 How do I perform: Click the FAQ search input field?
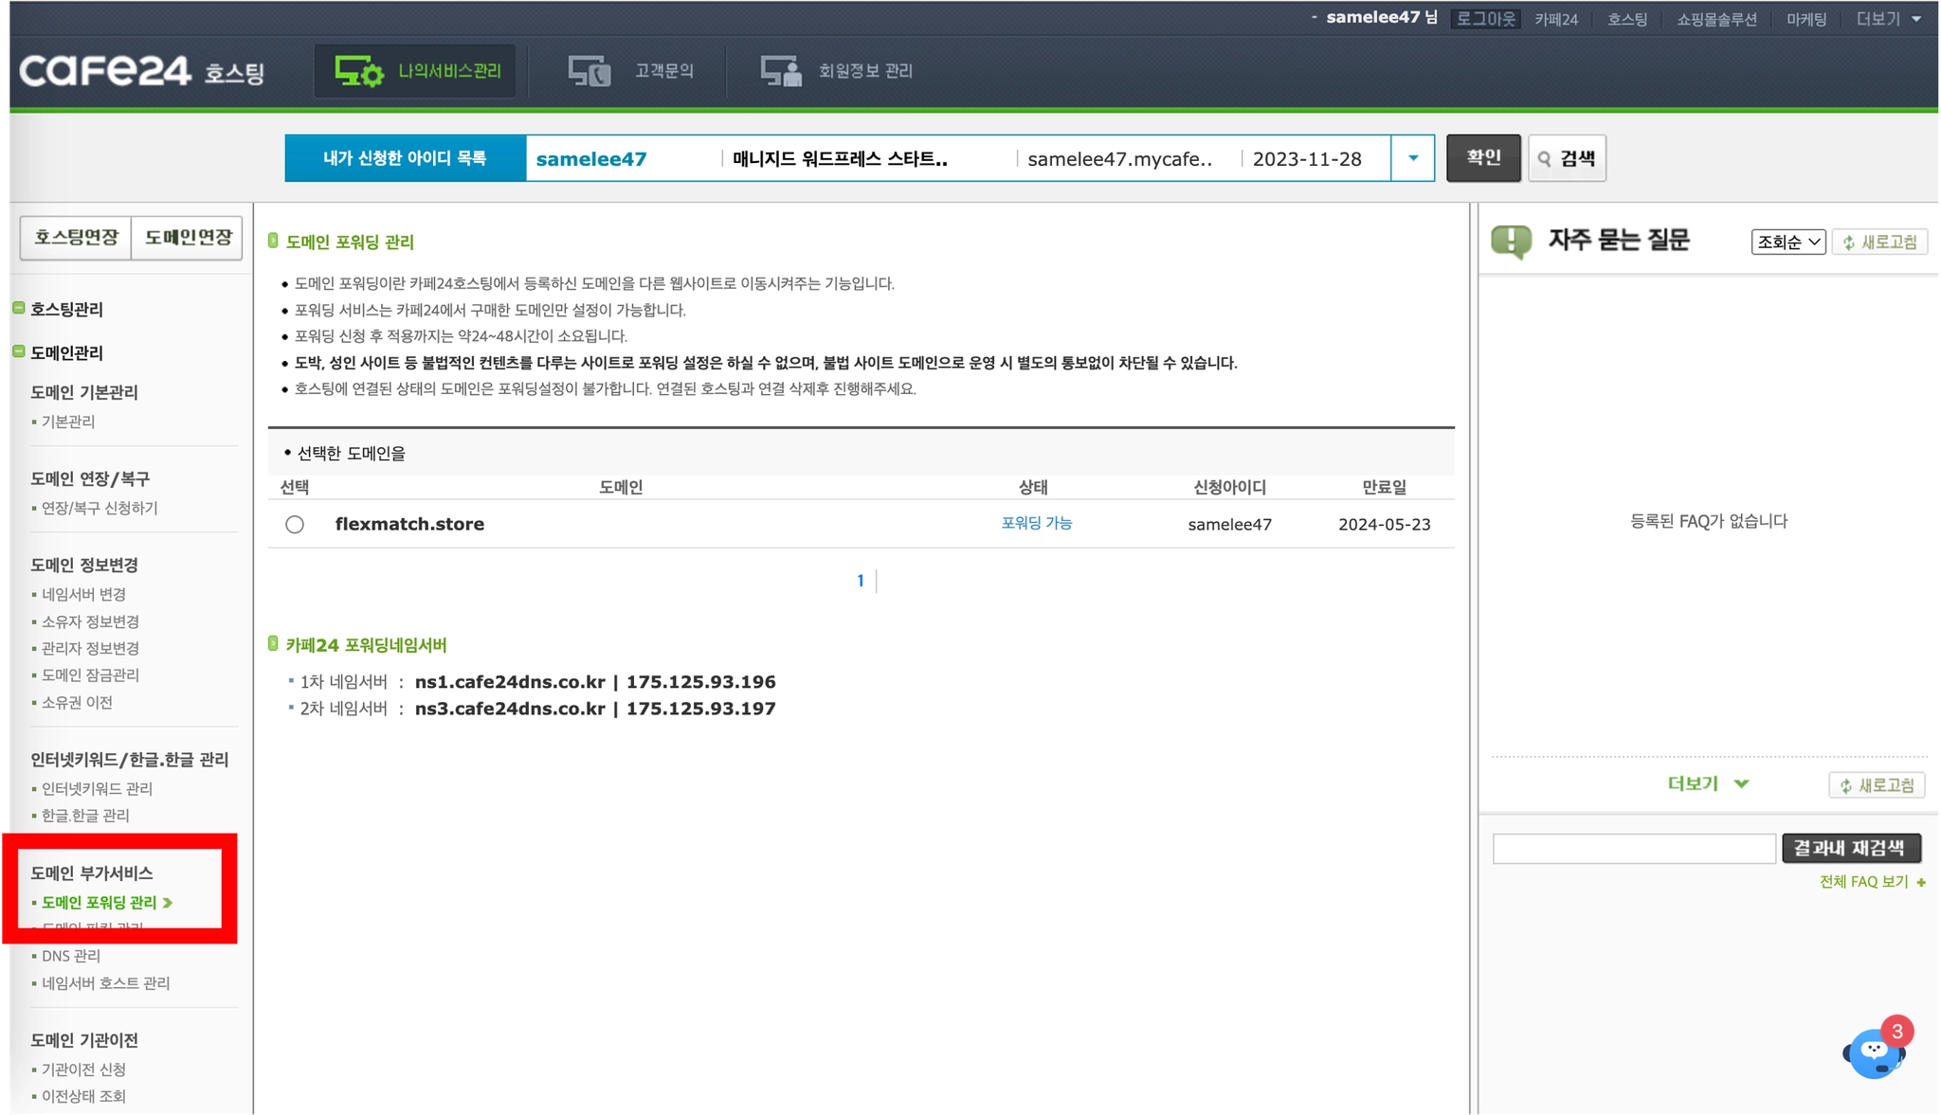(x=1633, y=849)
